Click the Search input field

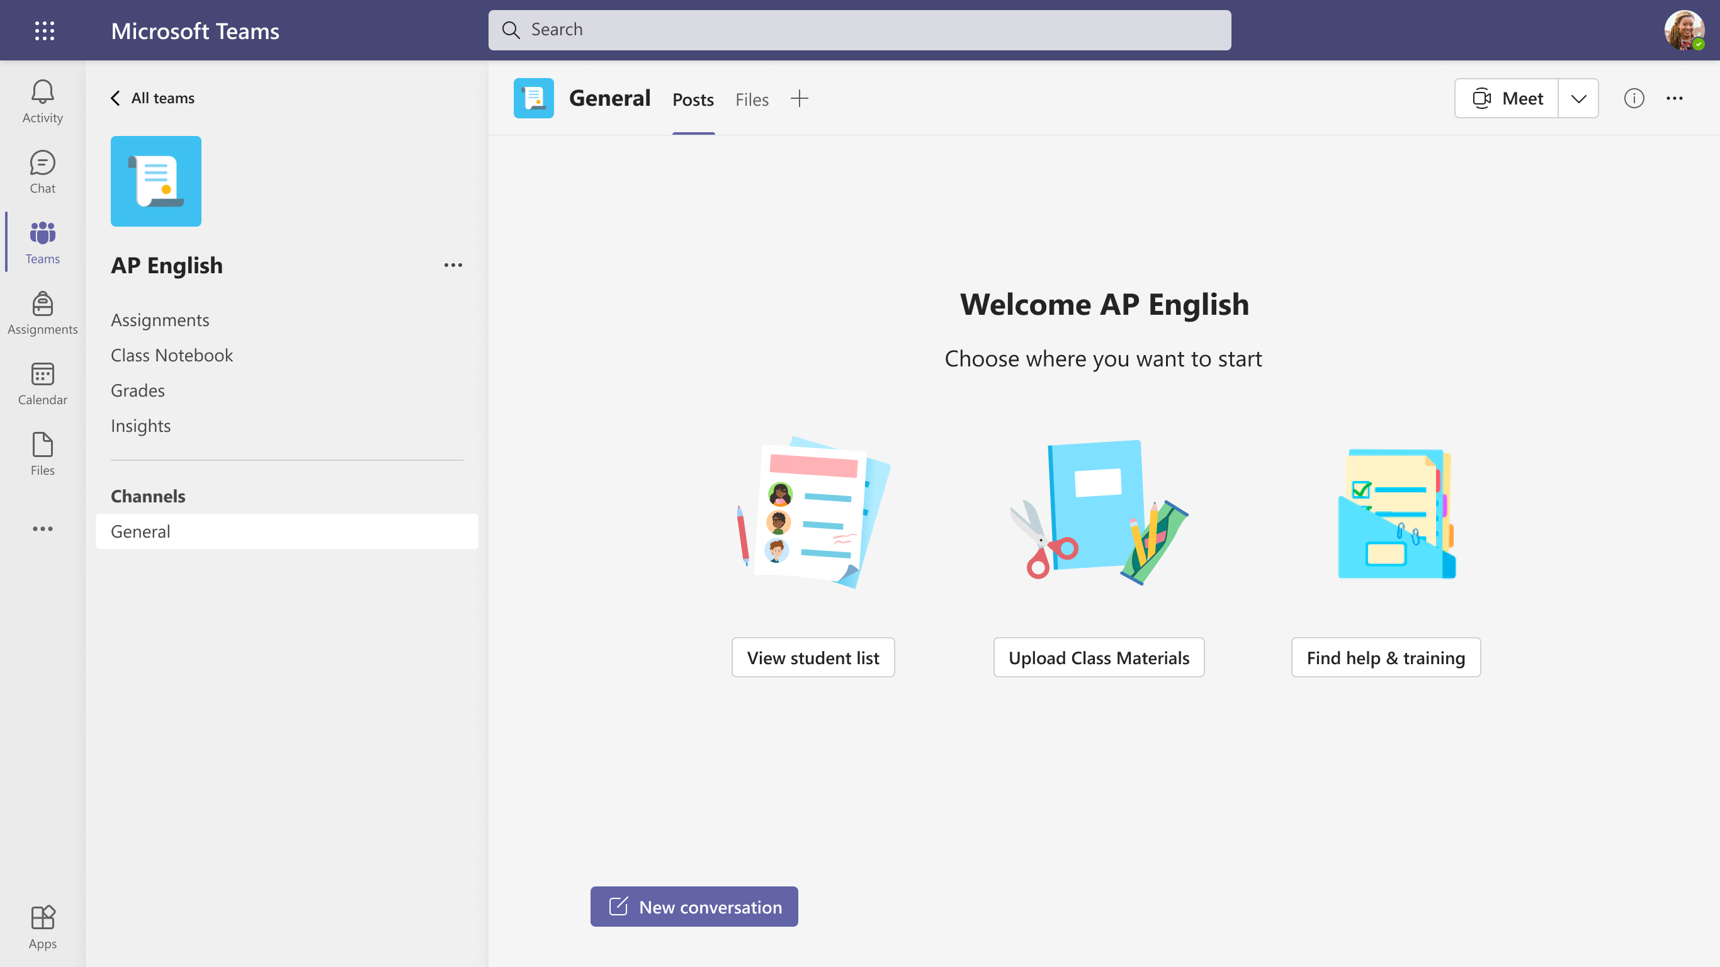tap(859, 30)
